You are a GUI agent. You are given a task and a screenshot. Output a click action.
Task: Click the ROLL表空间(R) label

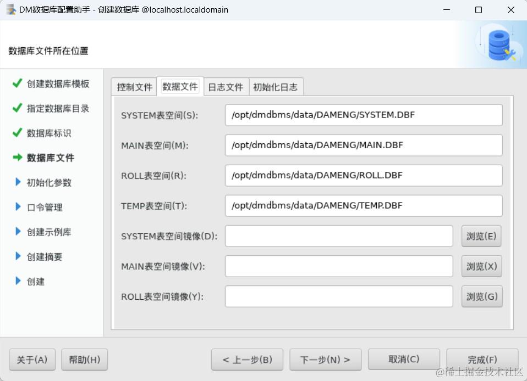(x=153, y=176)
